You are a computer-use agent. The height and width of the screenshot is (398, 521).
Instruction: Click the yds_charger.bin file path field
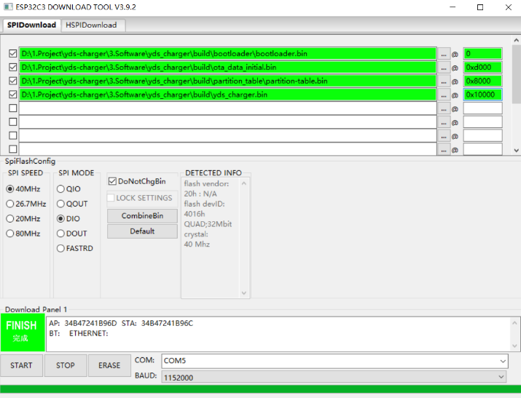[x=227, y=95]
